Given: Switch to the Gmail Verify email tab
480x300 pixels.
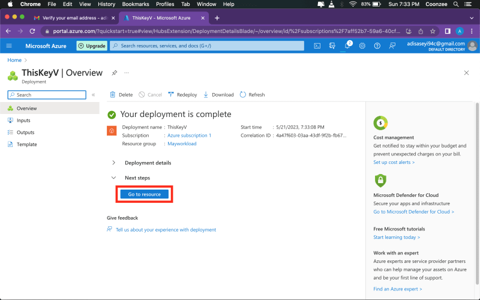Looking at the screenshot, I should 74,18.
